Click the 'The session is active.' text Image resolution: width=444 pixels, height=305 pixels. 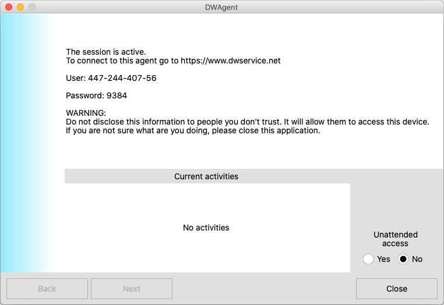pos(106,52)
